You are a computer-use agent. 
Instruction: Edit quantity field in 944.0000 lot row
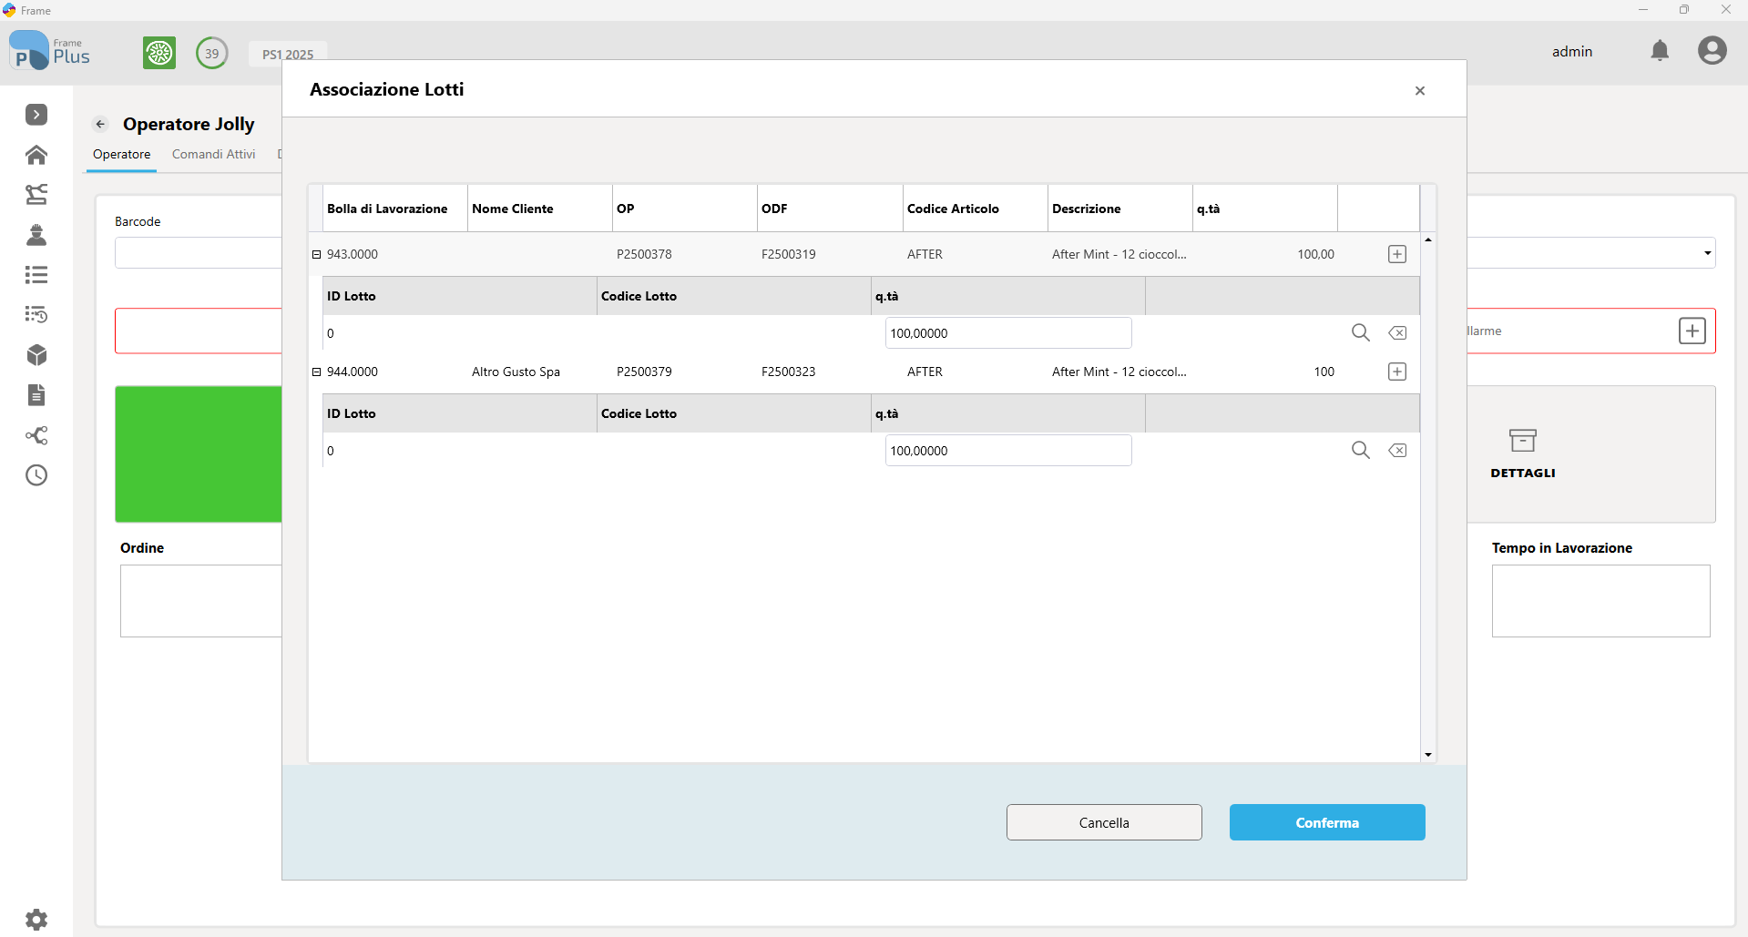click(x=1008, y=451)
